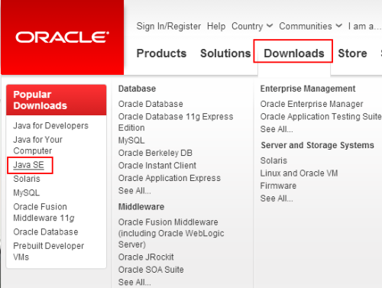Screen dimensions: 382x288
Task: Open Linux and Oracle VM link
Action: [299, 173]
